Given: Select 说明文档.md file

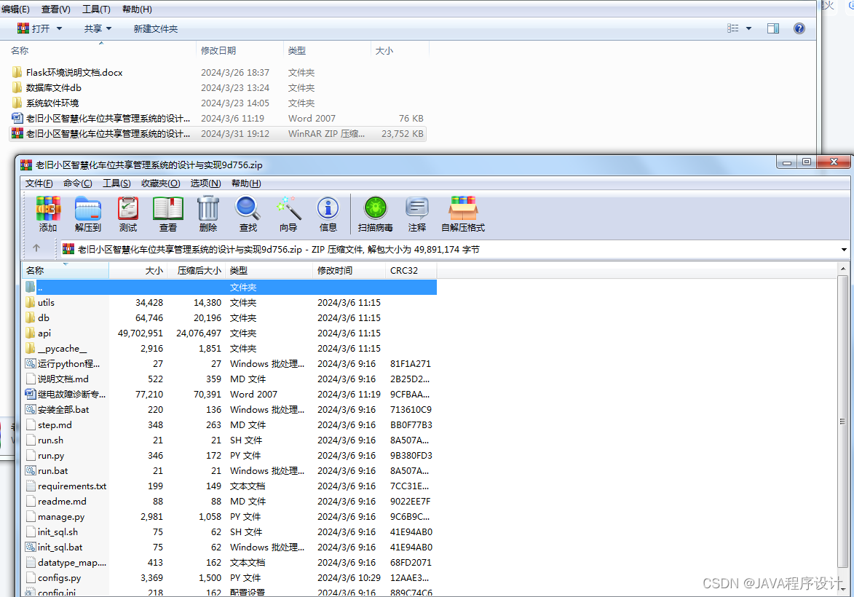Looking at the screenshot, I should click(x=229, y=379).
